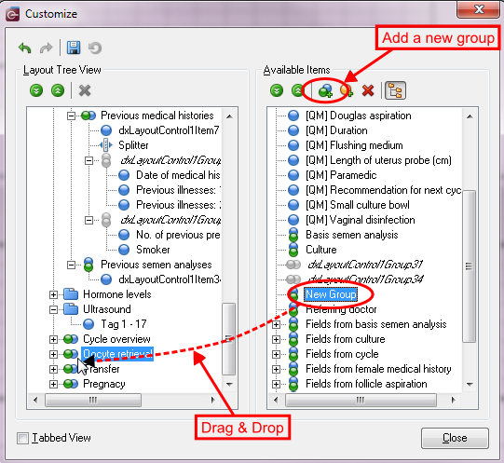Screen dimensions: 504x463
Task: Click the Close button
Action: 455,438
